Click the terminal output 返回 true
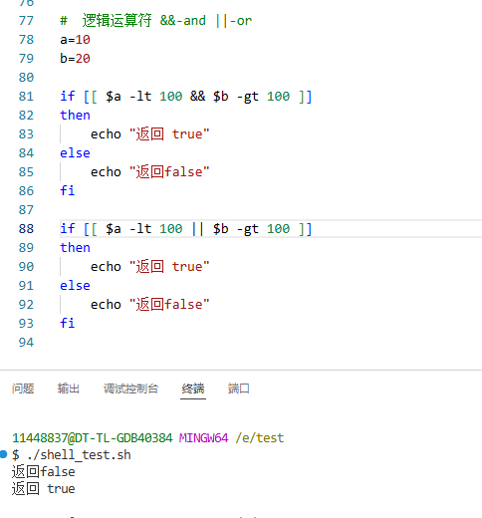The height and width of the screenshot is (518, 482). click(x=44, y=489)
